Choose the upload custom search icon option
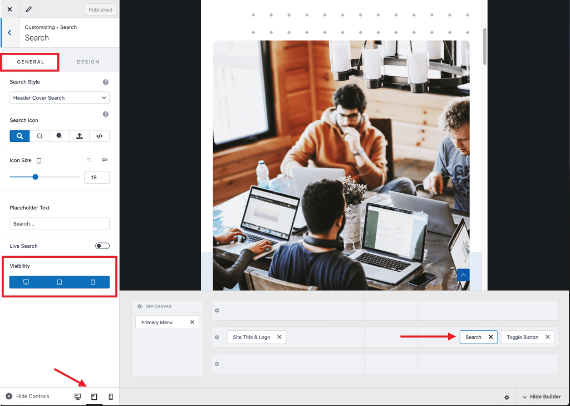 80,136
